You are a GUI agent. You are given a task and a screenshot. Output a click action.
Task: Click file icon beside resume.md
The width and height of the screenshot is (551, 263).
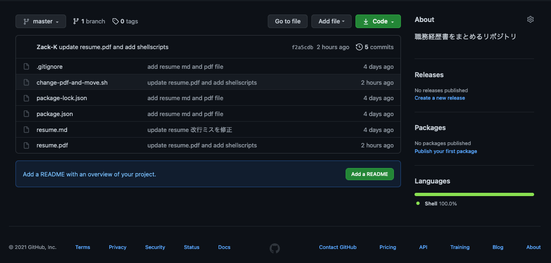[x=26, y=130]
